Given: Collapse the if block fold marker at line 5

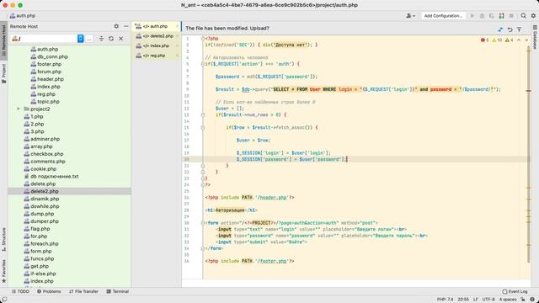Looking at the screenshot, I should tap(203, 64).
